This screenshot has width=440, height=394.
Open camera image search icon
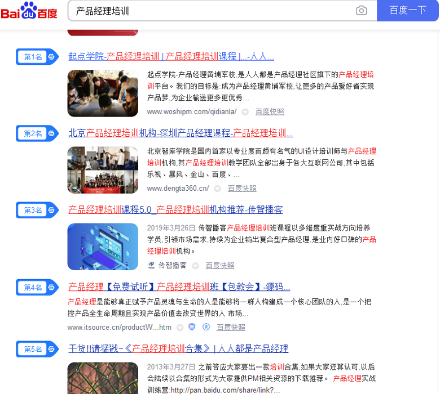361,11
